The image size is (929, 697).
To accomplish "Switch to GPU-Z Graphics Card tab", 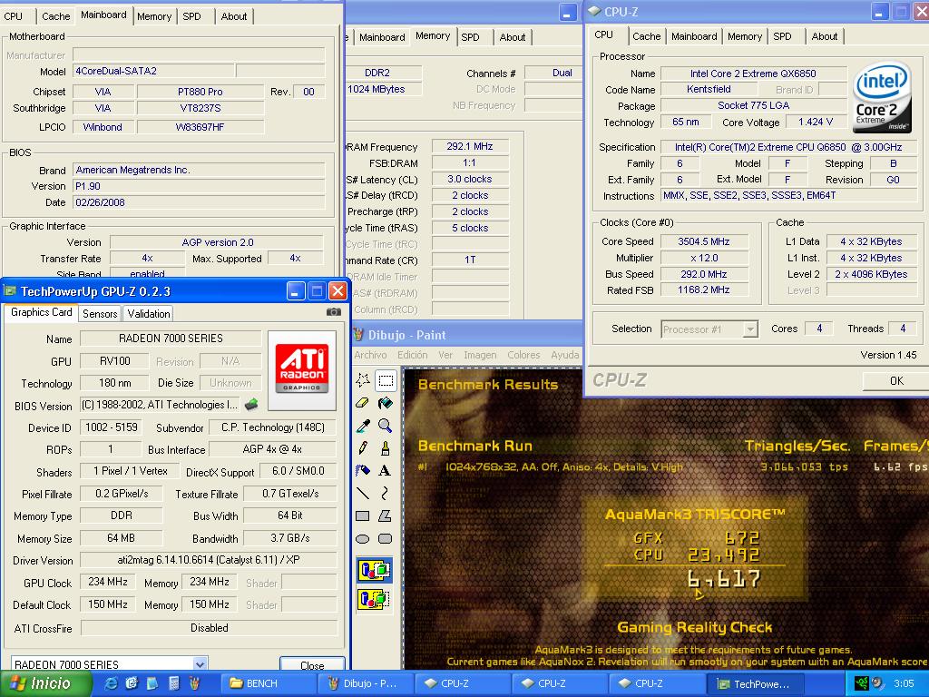I will (x=42, y=312).
